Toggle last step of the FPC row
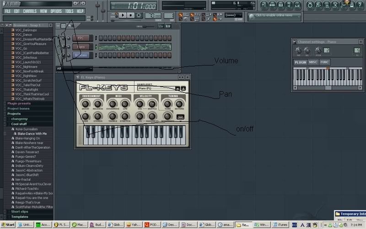The height and width of the screenshot is (229, 366). 169,38
